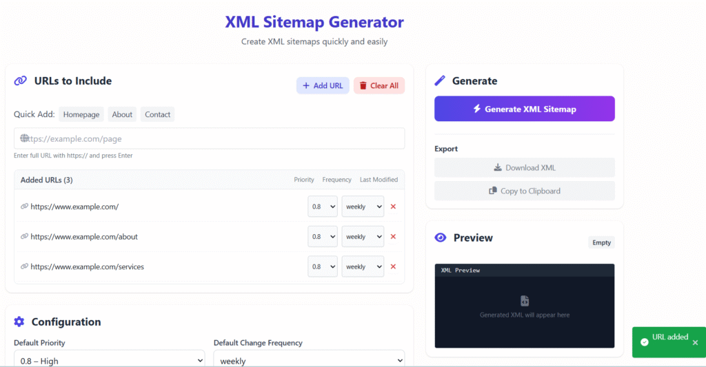Click the URL input field
Screen dimensions: 706x367
(x=210, y=138)
